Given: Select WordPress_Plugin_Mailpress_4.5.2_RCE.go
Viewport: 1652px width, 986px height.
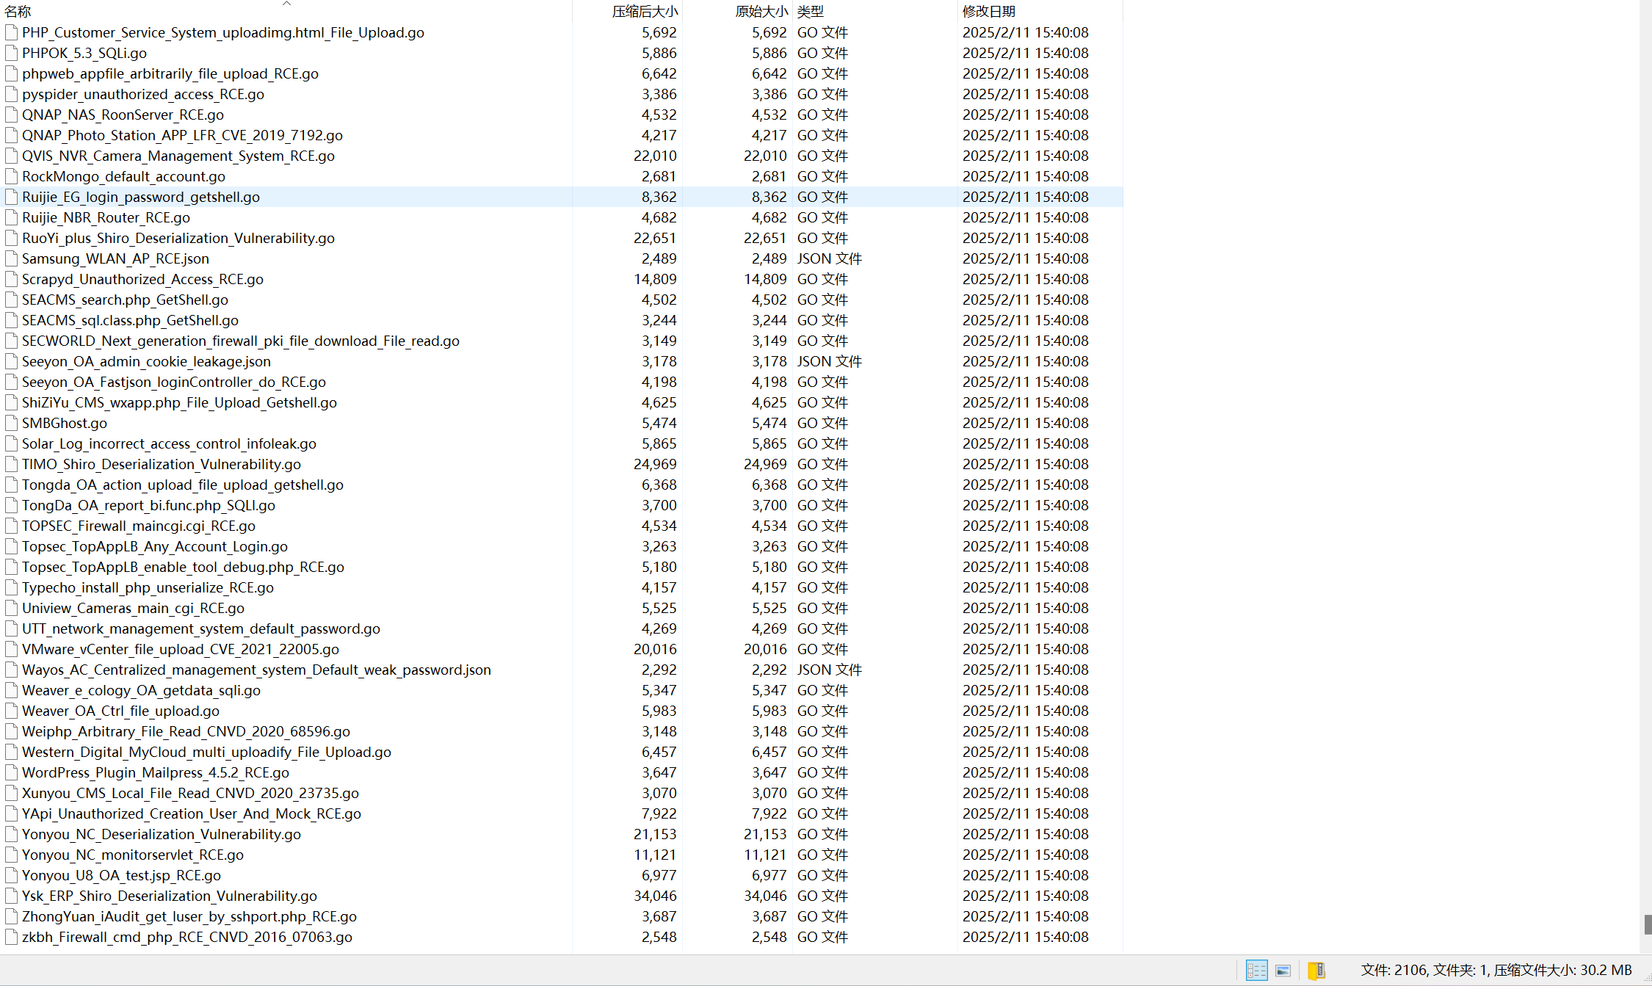Looking at the screenshot, I should (156, 772).
